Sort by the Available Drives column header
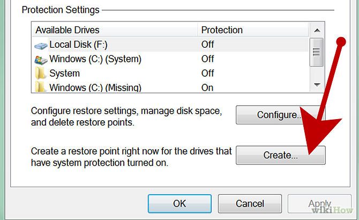This screenshot has width=359, height=220. pos(67,30)
